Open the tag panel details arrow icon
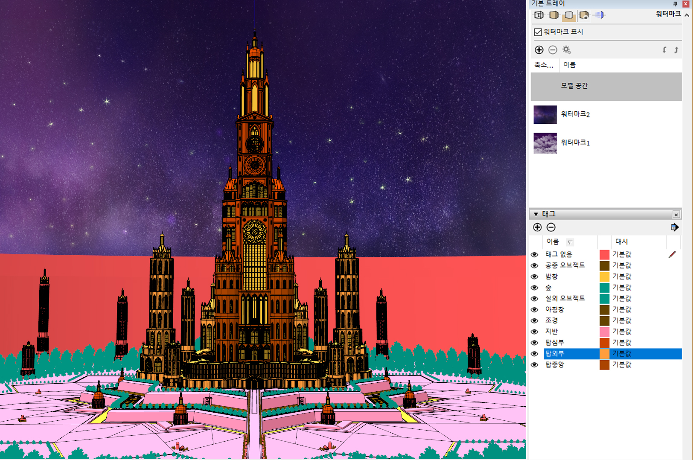 (674, 227)
